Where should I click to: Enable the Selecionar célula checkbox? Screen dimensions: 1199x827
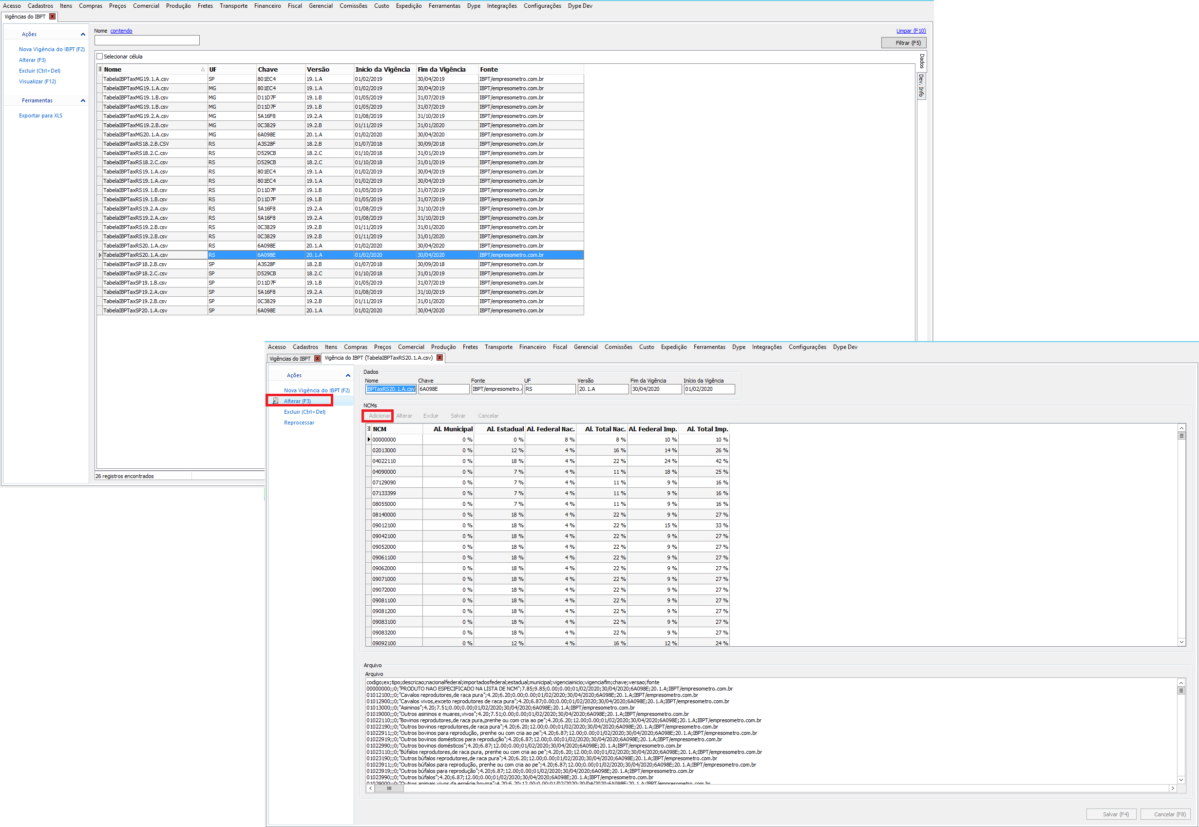coord(99,57)
